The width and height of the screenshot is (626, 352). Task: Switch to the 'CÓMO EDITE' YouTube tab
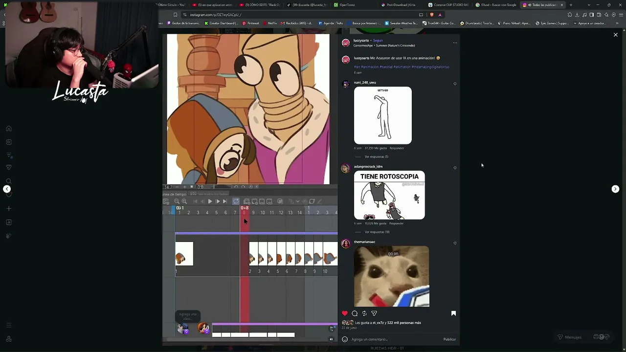[x=260, y=5]
